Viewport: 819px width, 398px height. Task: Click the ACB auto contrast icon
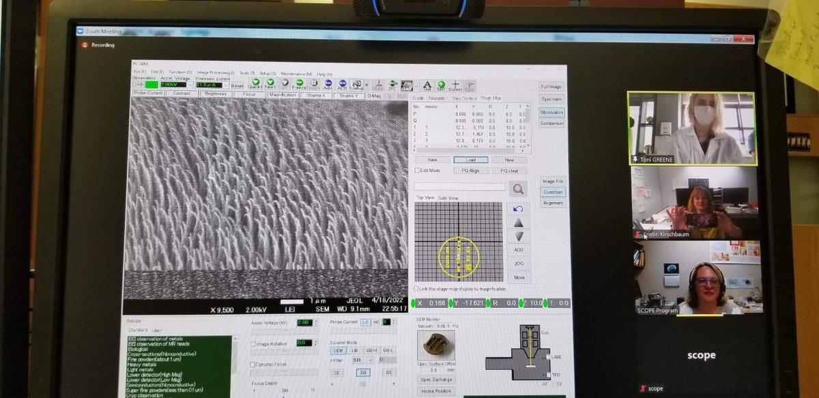click(342, 84)
